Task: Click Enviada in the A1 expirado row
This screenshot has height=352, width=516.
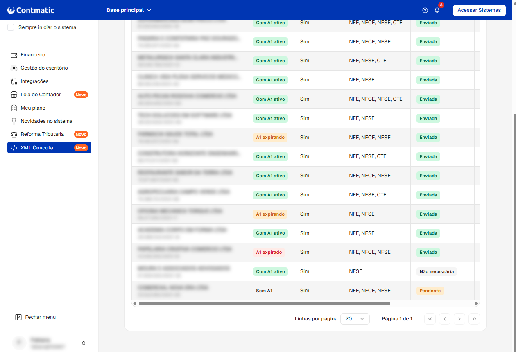Action: 428,253
